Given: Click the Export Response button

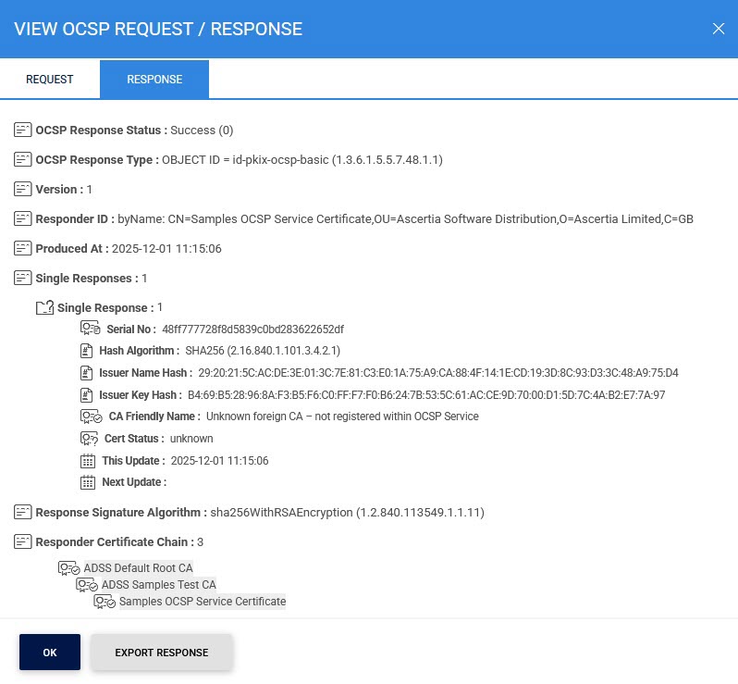Looking at the screenshot, I should tap(162, 653).
